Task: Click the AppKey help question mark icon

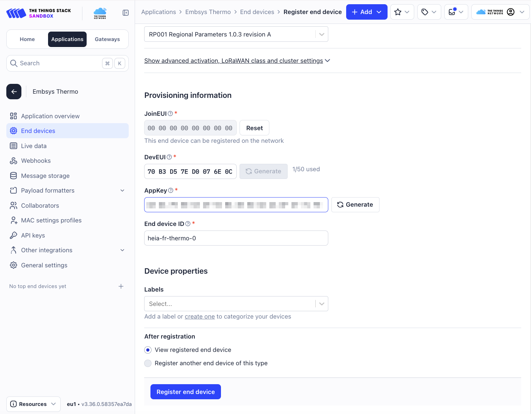Action: (171, 191)
